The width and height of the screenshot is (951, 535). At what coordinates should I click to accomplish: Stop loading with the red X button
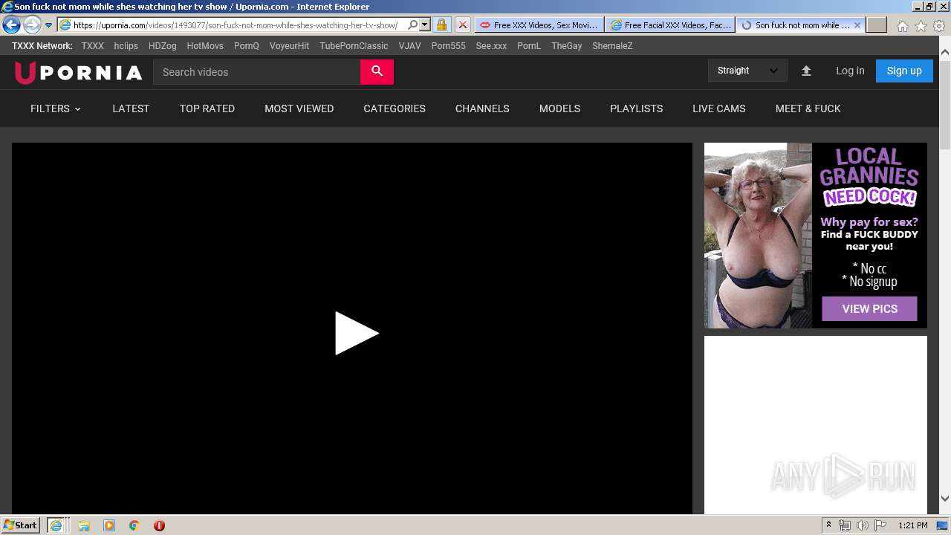tap(462, 25)
